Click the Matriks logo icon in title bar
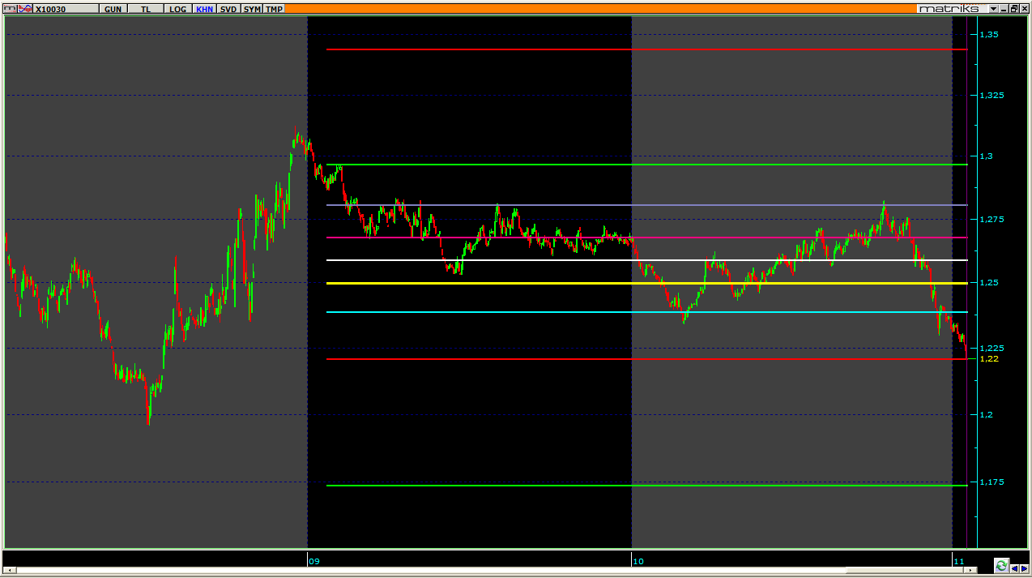The height and width of the screenshot is (578, 1032). 9,8
